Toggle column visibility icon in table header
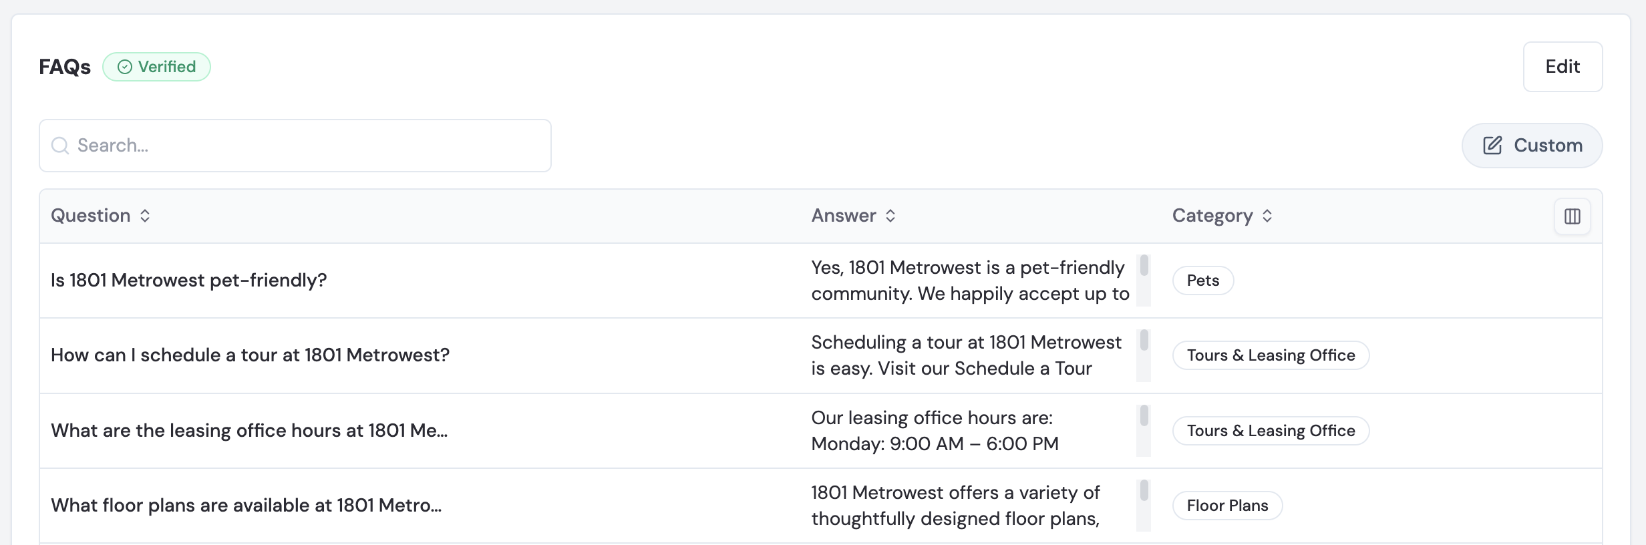Screen dimensions: 1646x545 (x=1573, y=216)
